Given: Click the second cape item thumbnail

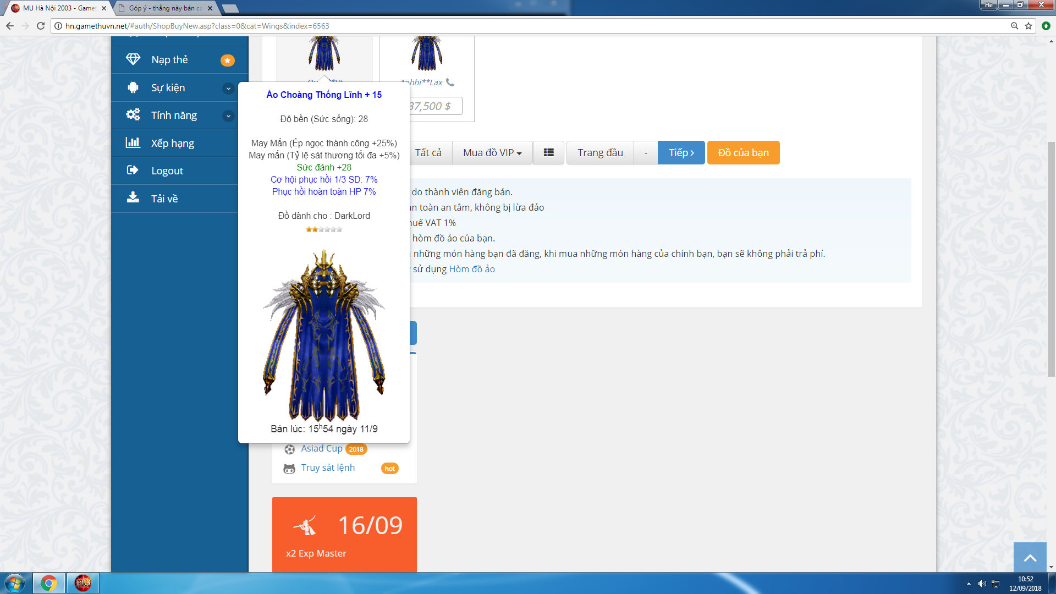Looking at the screenshot, I should point(426,54).
